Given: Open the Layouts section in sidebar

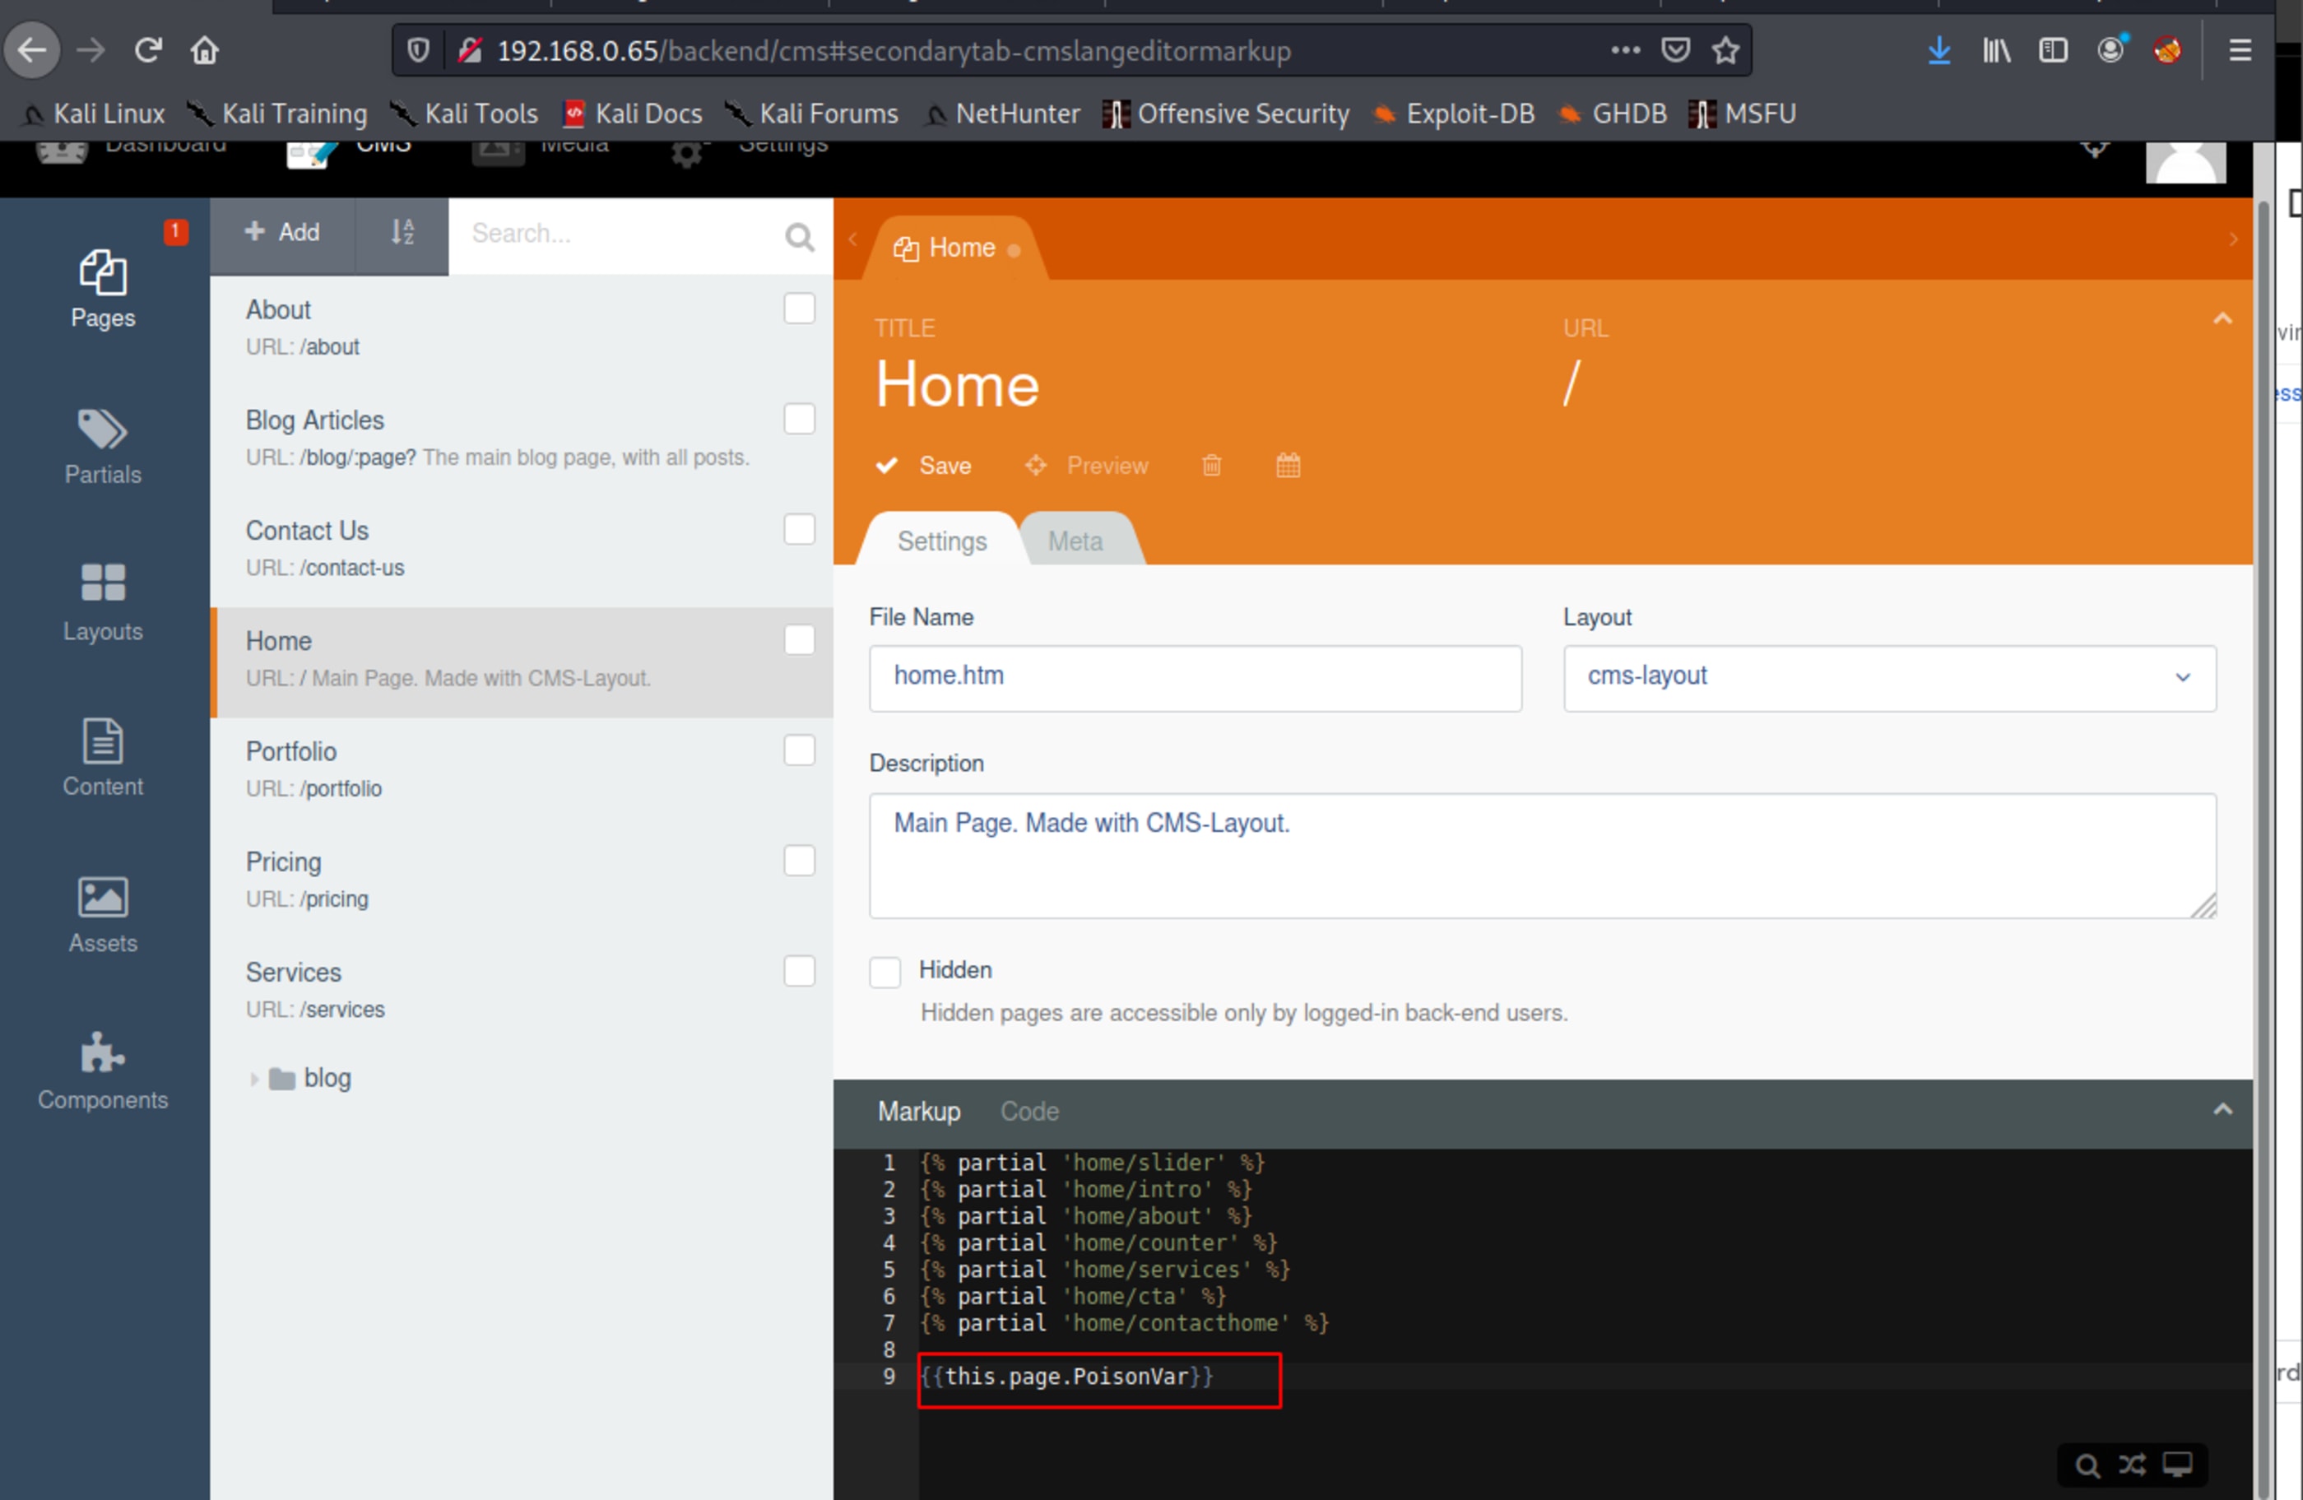Looking at the screenshot, I should (x=103, y=602).
